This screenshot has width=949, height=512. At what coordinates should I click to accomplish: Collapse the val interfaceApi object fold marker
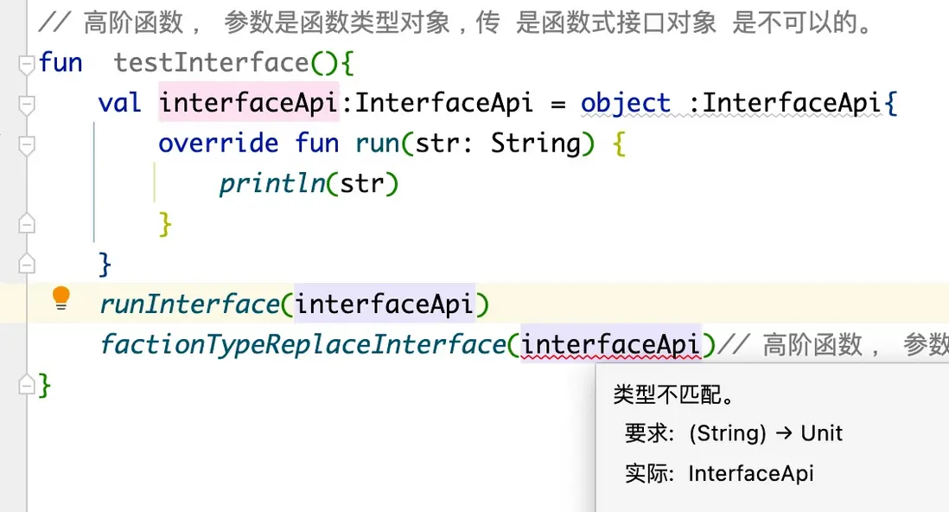27,105
